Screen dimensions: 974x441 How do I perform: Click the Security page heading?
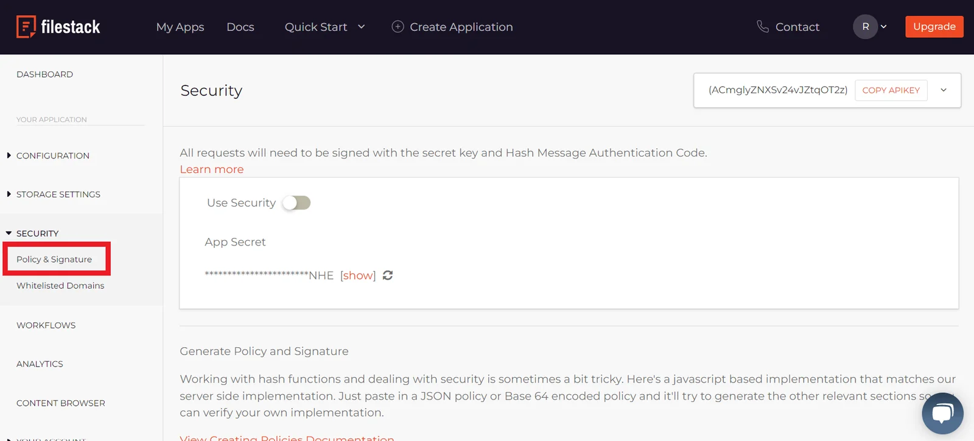(211, 90)
